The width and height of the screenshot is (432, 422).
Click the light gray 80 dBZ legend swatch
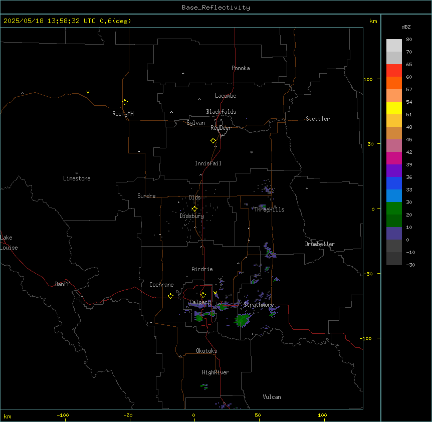(x=394, y=45)
